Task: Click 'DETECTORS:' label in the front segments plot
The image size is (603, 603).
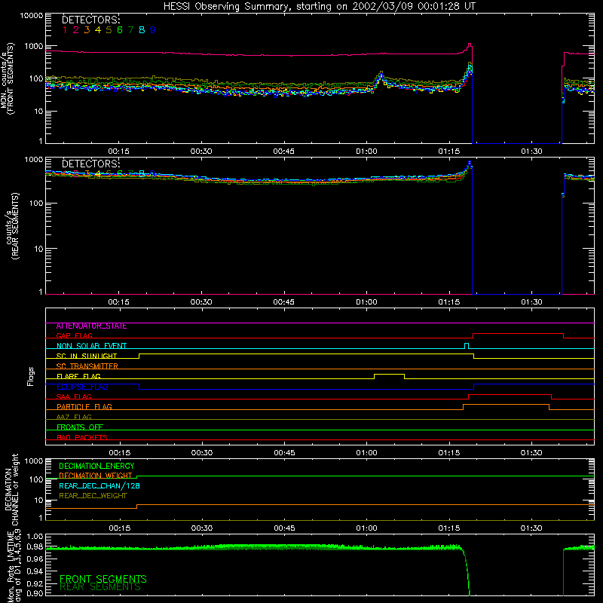Action: [x=90, y=20]
